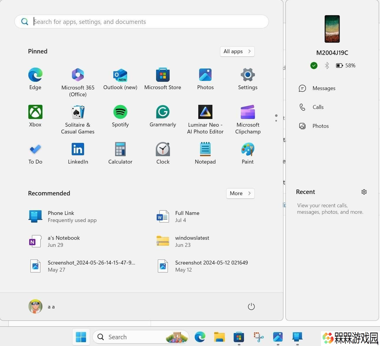Open the Full Name Word document

pyautogui.click(x=178, y=217)
